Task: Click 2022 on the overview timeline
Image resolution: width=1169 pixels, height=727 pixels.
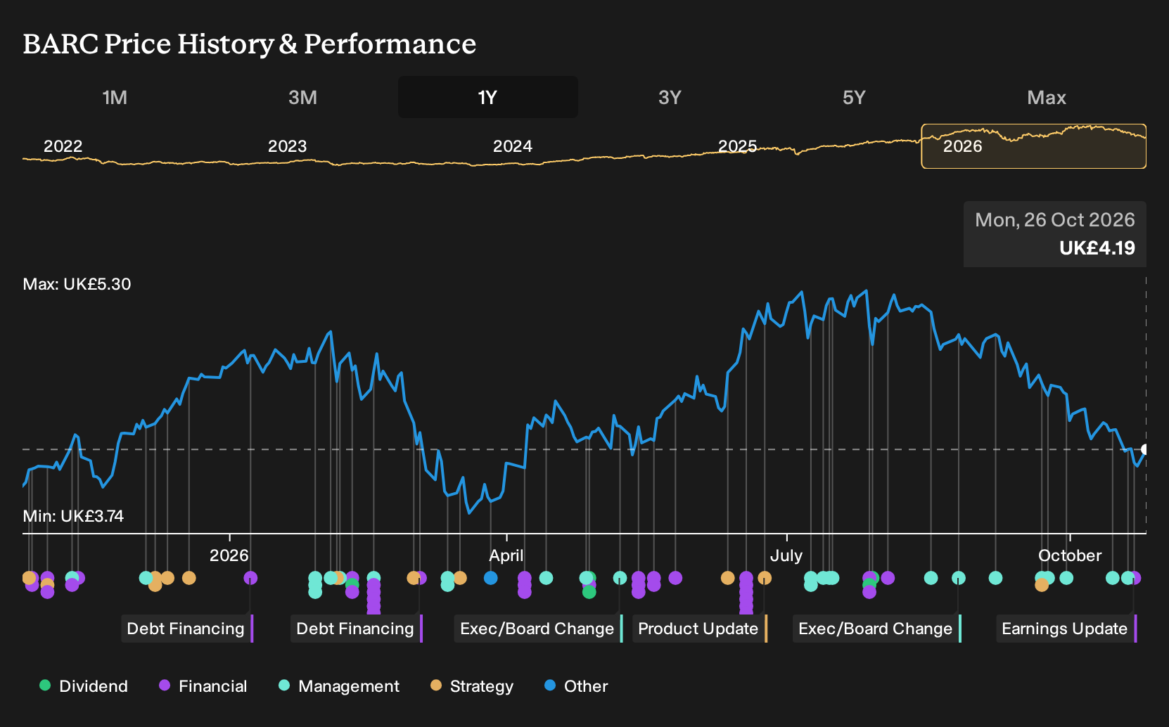Action: click(63, 146)
